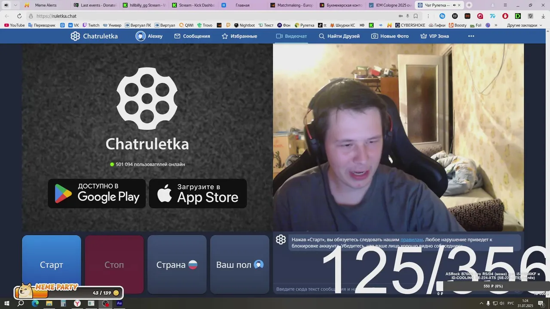This screenshot has height=309, width=550.
Task: Switch to the Stream - Kick Dashboard tab
Action: tap(193, 5)
